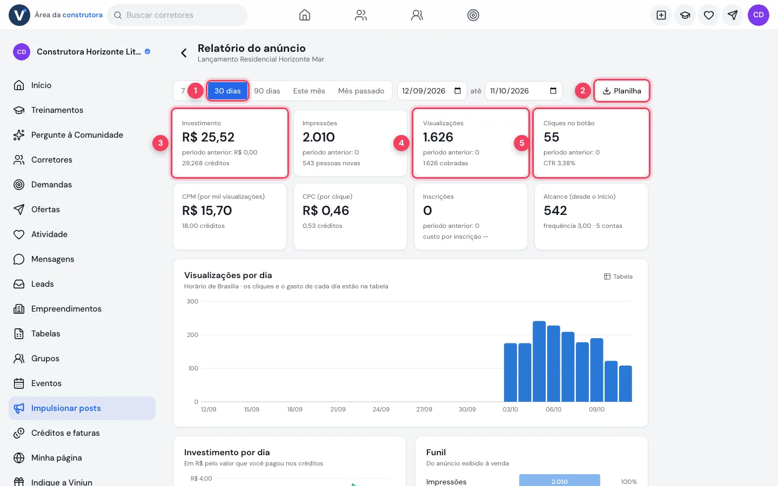Go back using the arrow beside Relatório do anúncio
This screenshot has width=778, height=486.
(184, 52)
